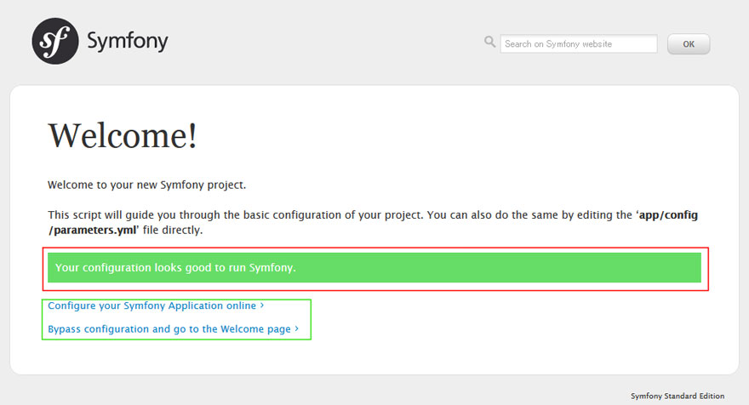Click the green configuration looks good message
The image size is (749, 405).
tap(374, 267)
